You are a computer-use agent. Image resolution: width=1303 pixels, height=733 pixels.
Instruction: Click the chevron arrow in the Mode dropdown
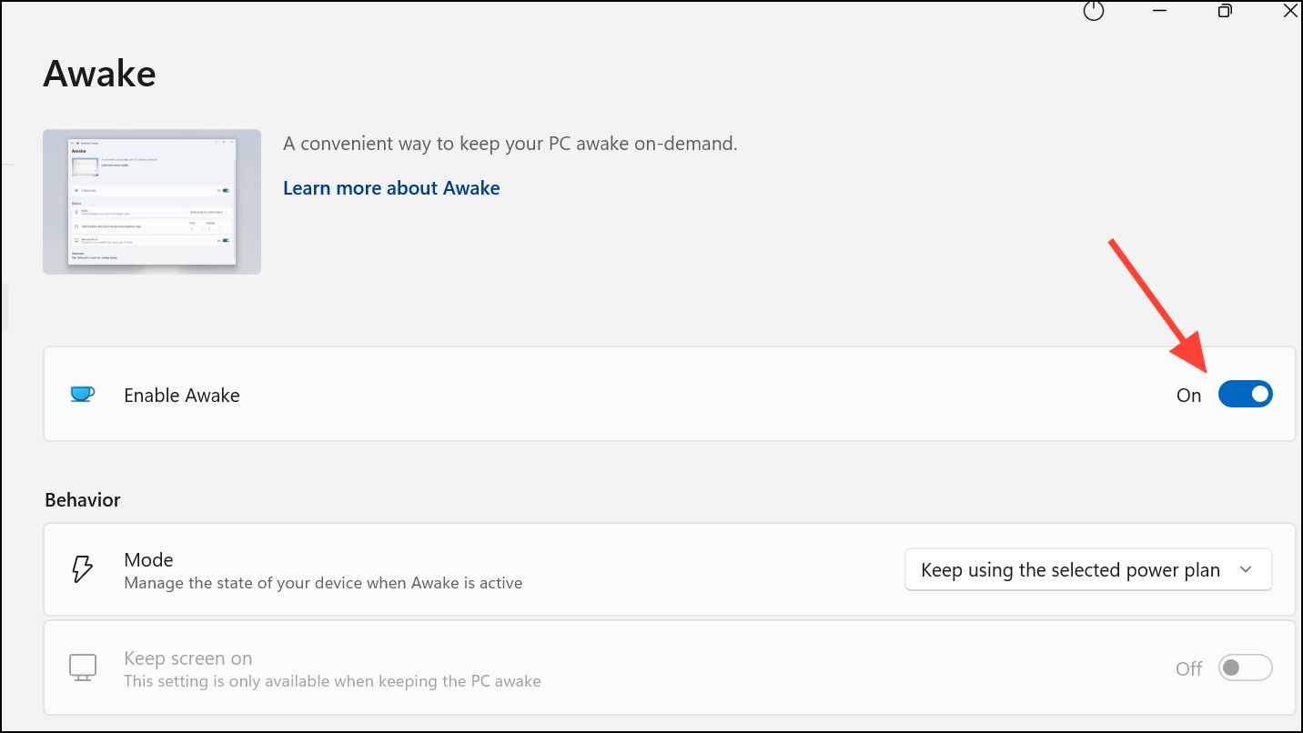click(1246, 569)
